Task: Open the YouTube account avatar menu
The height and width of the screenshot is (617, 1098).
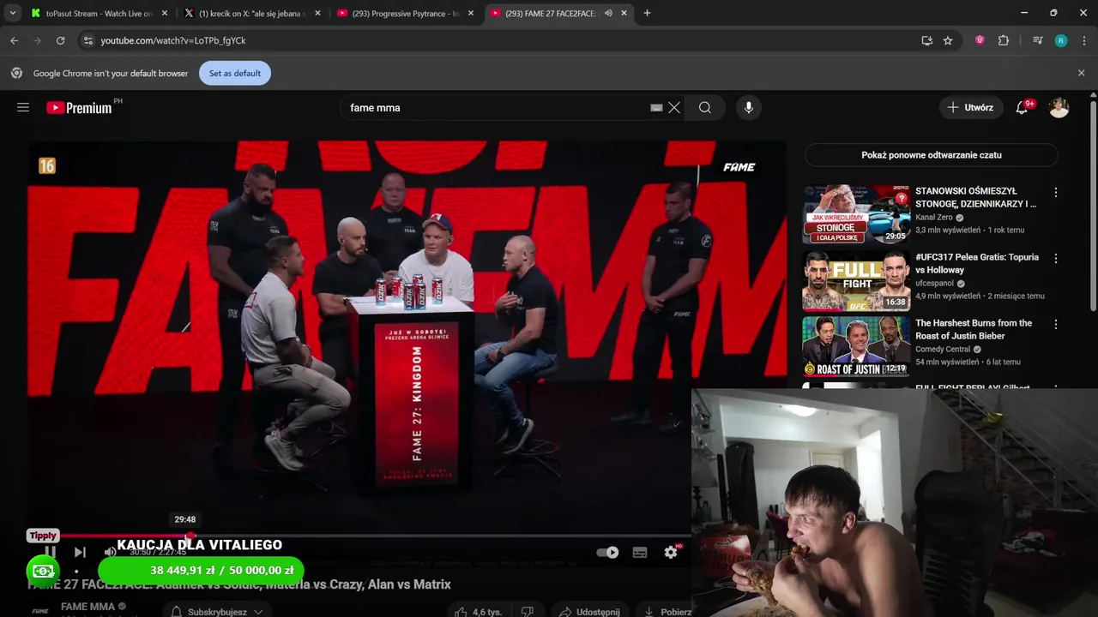Action: pyautogui.click(x=1059, y=107)
